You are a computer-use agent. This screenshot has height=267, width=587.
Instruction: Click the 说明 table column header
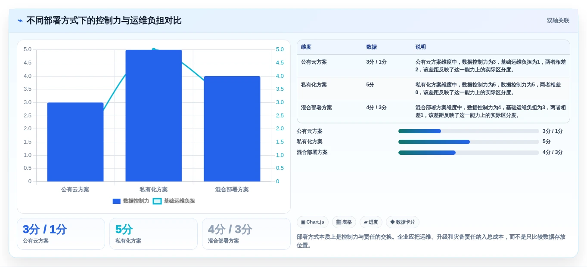click(421, 47)
